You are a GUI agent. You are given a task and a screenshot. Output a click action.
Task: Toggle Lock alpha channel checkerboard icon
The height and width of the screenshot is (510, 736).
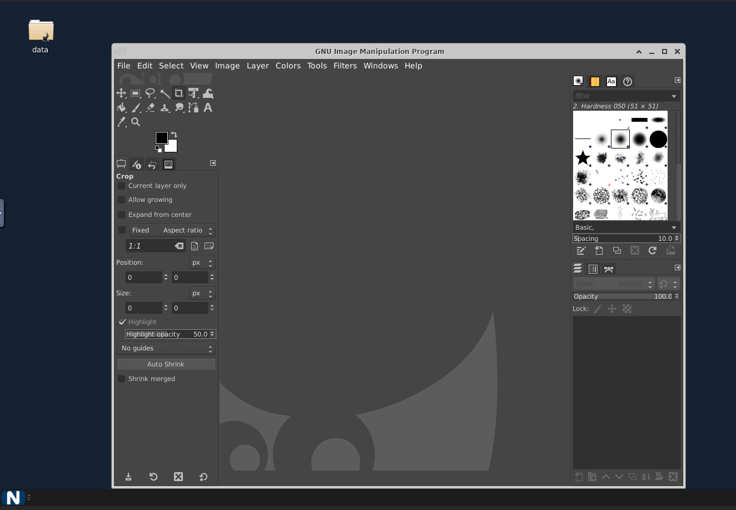click(x=627, y=309)
